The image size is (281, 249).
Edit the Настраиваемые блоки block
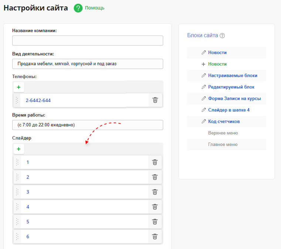233,75
